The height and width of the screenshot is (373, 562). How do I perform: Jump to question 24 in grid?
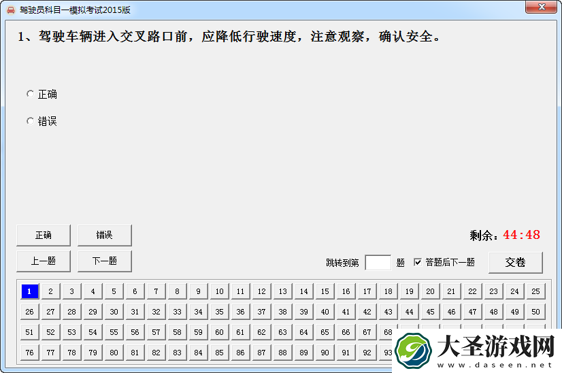click(514, 291)
